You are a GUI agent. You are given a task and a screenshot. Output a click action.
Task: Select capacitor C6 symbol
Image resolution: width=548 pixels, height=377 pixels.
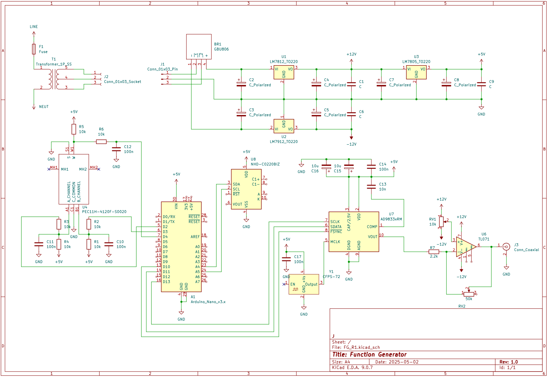[x=351, y=114]
